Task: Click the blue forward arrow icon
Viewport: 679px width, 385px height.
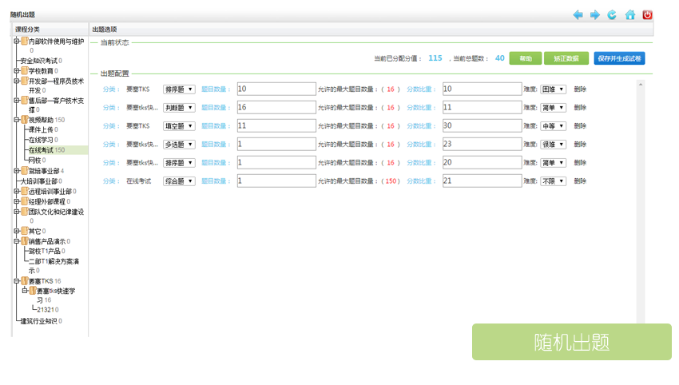Action: pyautogui.click(x=595, y=14)
